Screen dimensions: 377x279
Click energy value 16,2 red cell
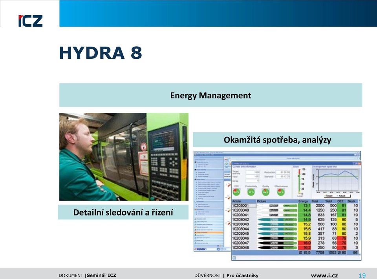click(x=304, y=248)
